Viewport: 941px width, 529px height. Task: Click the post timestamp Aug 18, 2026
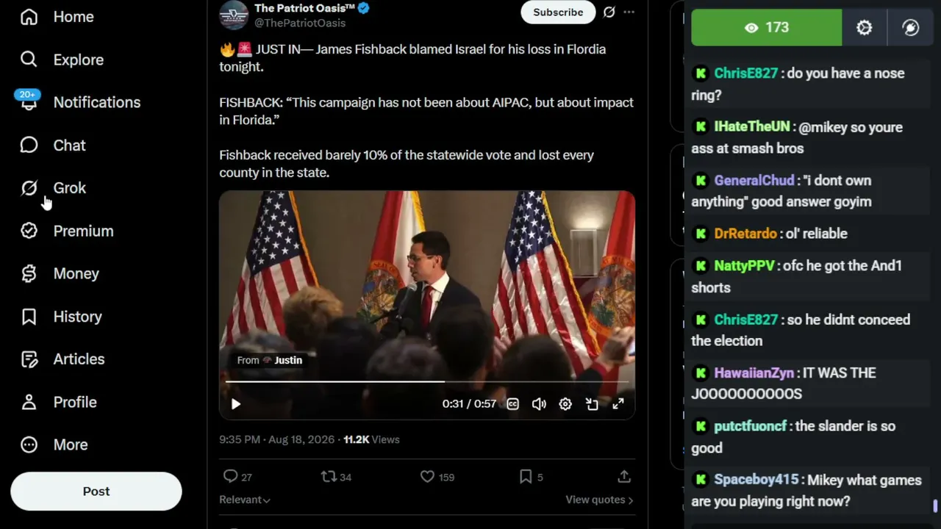click(x=276, y=439)
